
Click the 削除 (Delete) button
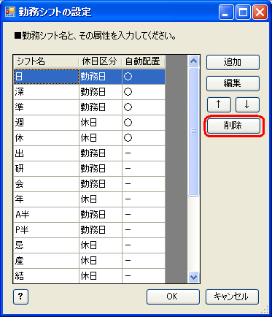tap(233, 126)
